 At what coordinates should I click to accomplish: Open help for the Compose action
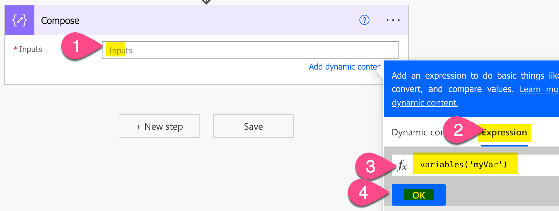(364, 20)
